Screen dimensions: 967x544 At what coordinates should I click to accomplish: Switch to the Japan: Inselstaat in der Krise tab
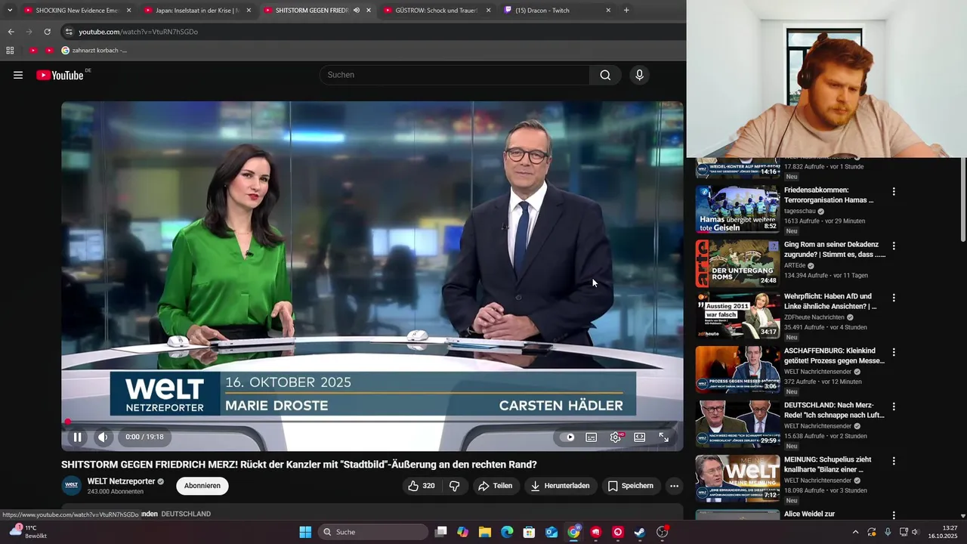tap(198, 11)
